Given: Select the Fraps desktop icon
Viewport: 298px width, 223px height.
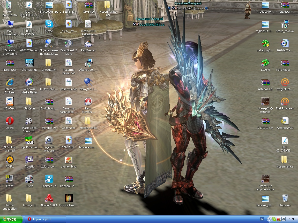Looking at the screenshot, I should coord(10,179).
